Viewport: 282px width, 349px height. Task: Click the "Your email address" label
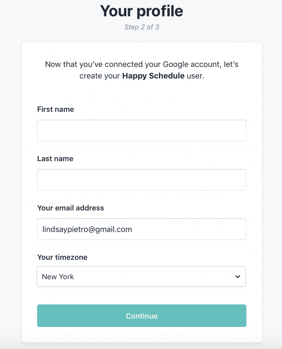coord(71,208)
